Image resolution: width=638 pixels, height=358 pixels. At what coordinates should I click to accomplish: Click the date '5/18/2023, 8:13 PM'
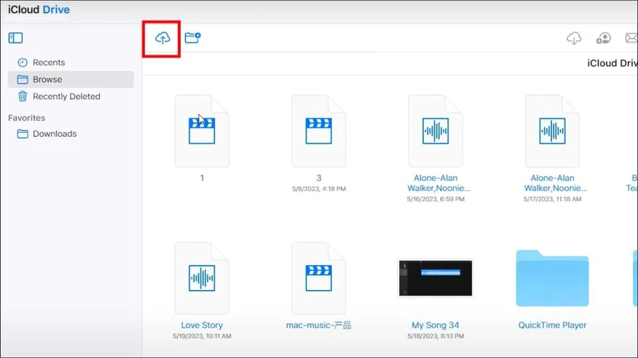pyautogui.click(x=435, y=336)
